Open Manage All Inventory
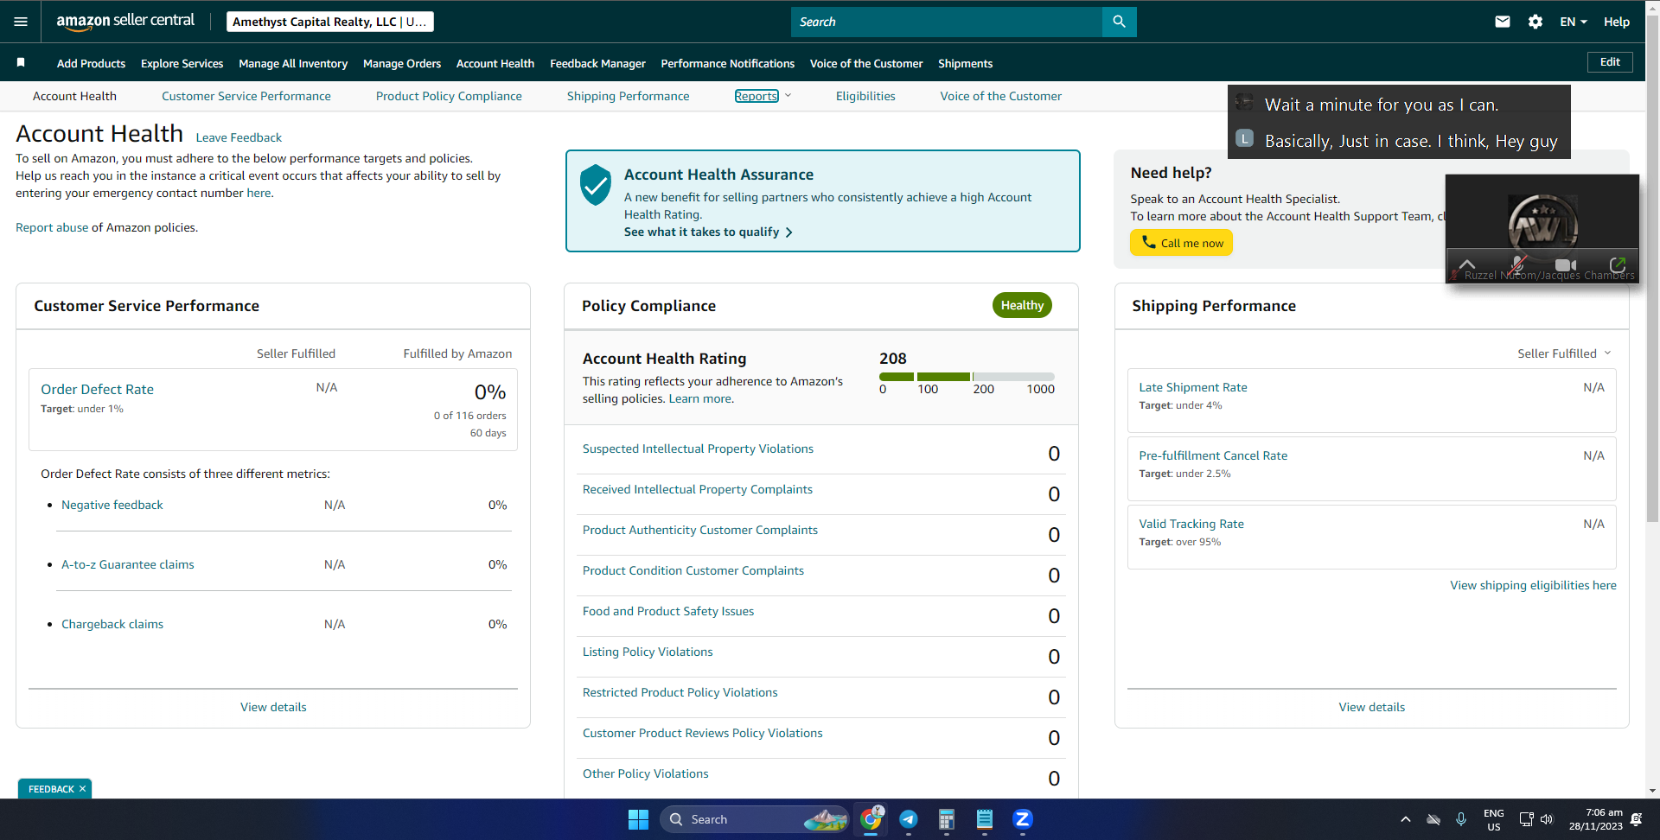 point(293,63)
